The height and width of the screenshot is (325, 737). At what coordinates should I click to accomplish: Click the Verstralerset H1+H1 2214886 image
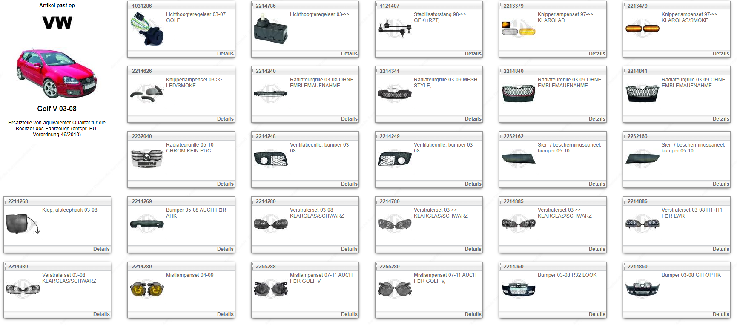tap(642, 224)
